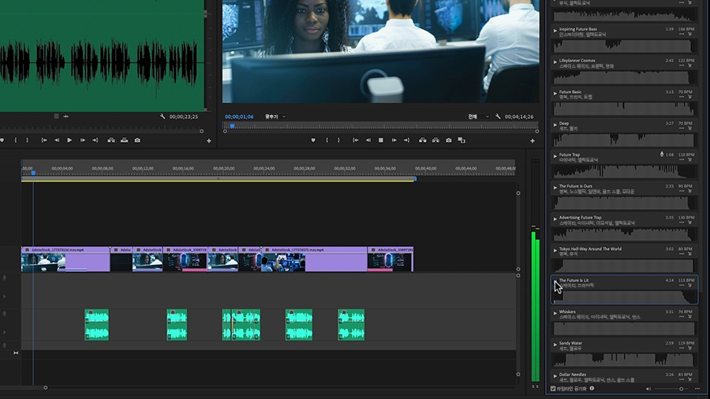Preview the Future Trap track

point(555,156)
